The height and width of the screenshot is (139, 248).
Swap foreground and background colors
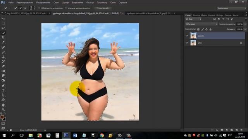[x=5, y=113]
